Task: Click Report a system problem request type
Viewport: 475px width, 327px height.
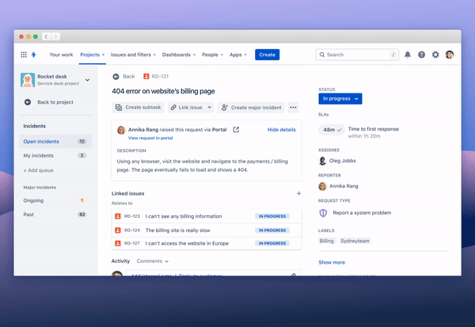Action: (x=362, y=213)
